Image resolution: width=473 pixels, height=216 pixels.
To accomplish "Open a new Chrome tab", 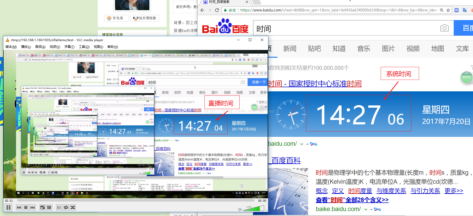I will [257, 2].
